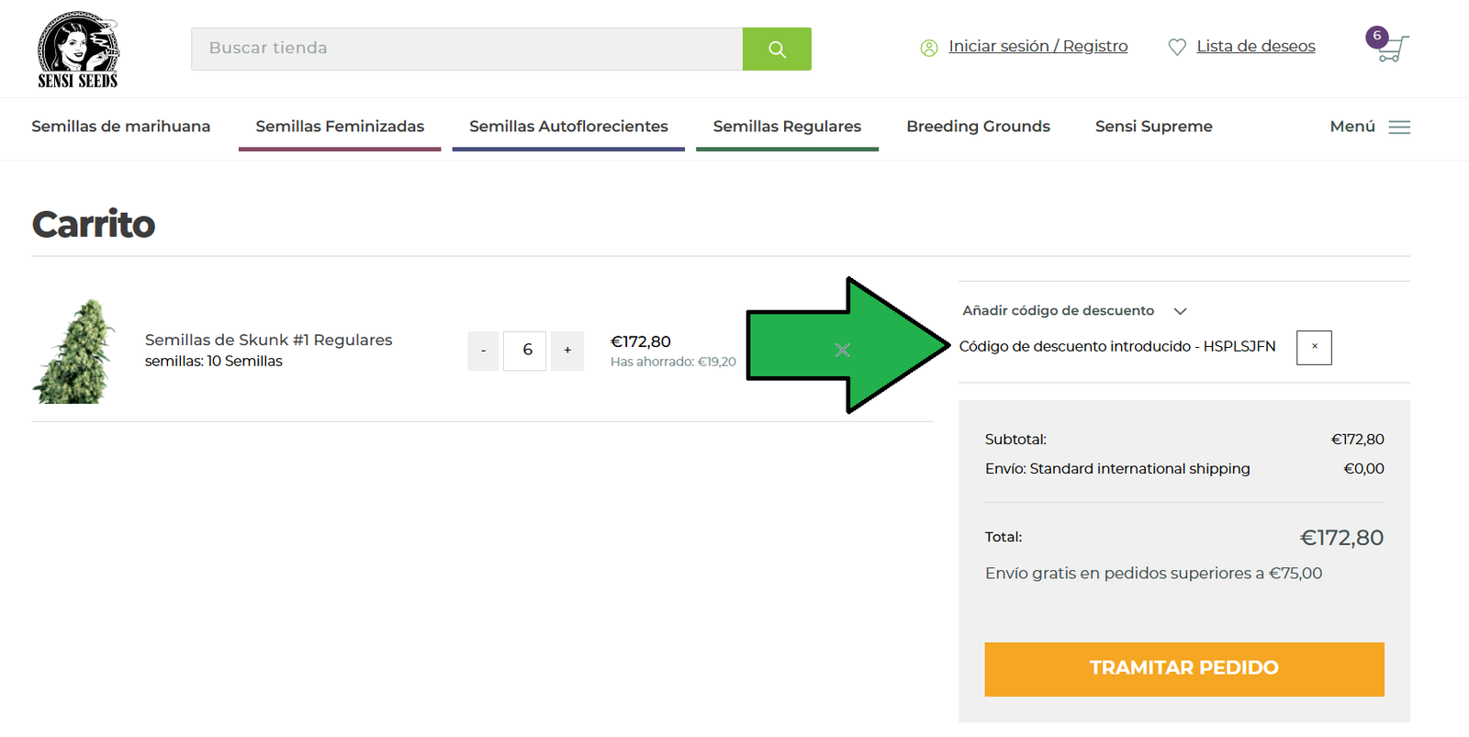Click the TRAMITAR PEDIDO button
Image resolution: width=1469 pixels, height=737 pixels.
pyautogui.click(x=1184, y=669)
